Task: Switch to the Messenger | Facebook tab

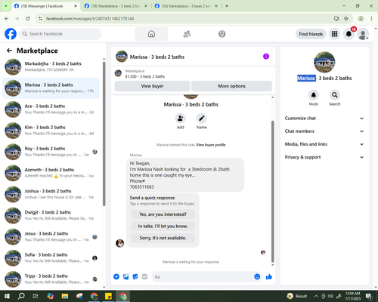Action: point(45,6)
